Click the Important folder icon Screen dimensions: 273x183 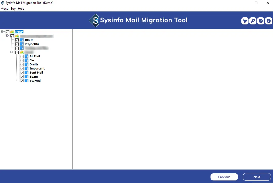coord(27,68)
